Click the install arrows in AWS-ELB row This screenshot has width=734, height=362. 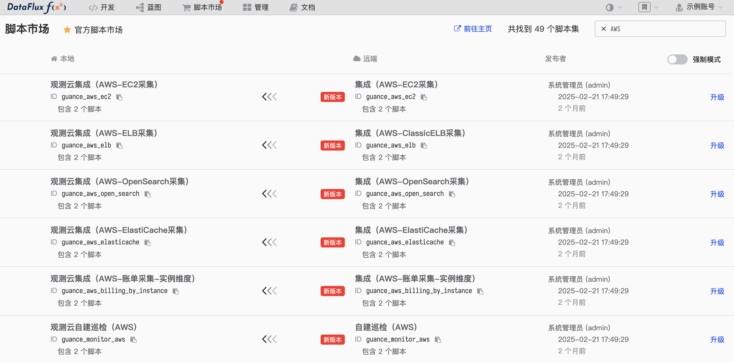269,146
